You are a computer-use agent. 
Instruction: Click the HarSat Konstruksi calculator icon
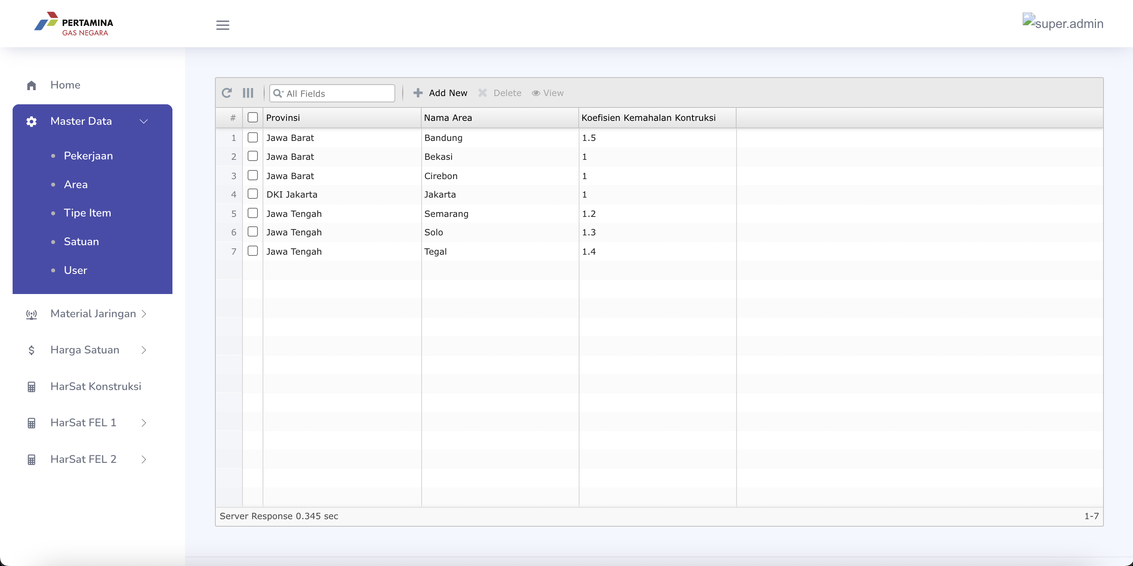point(31,387)
